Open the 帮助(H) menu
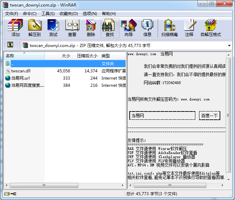This screenshot has width=235, height=200. coord(109,14)
